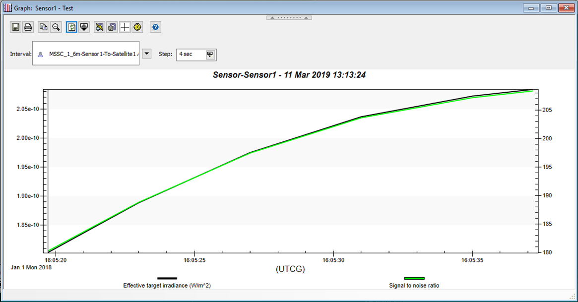Viewport: 578px width, 302px height.
Task: Toggle the auto-refresh graph button
Action: [71, 27]
